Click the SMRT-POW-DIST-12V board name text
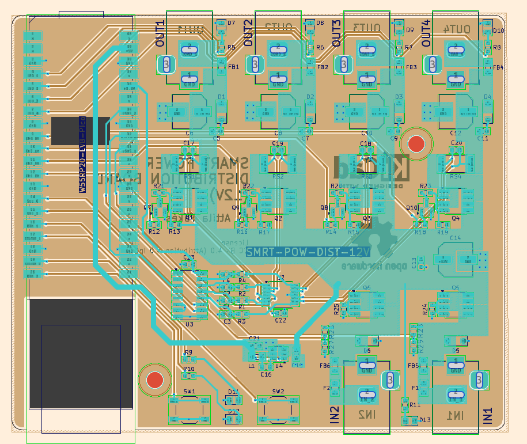 pyautogui.click(x=308, y=252)
